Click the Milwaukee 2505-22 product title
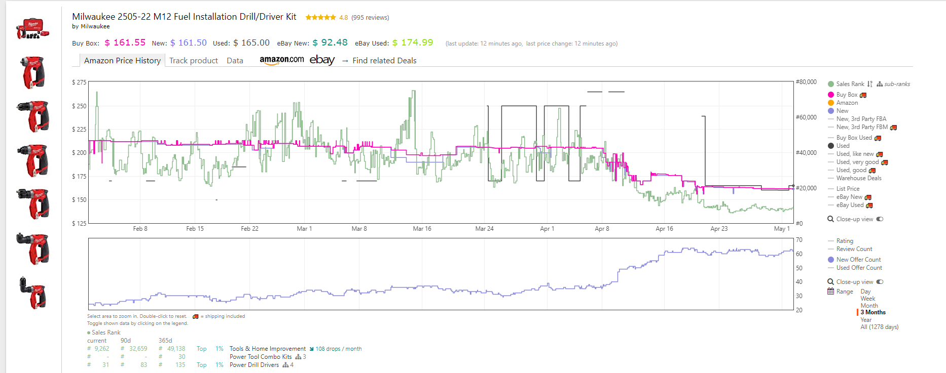This screenshot has width=946, height=373. (184, 17)
